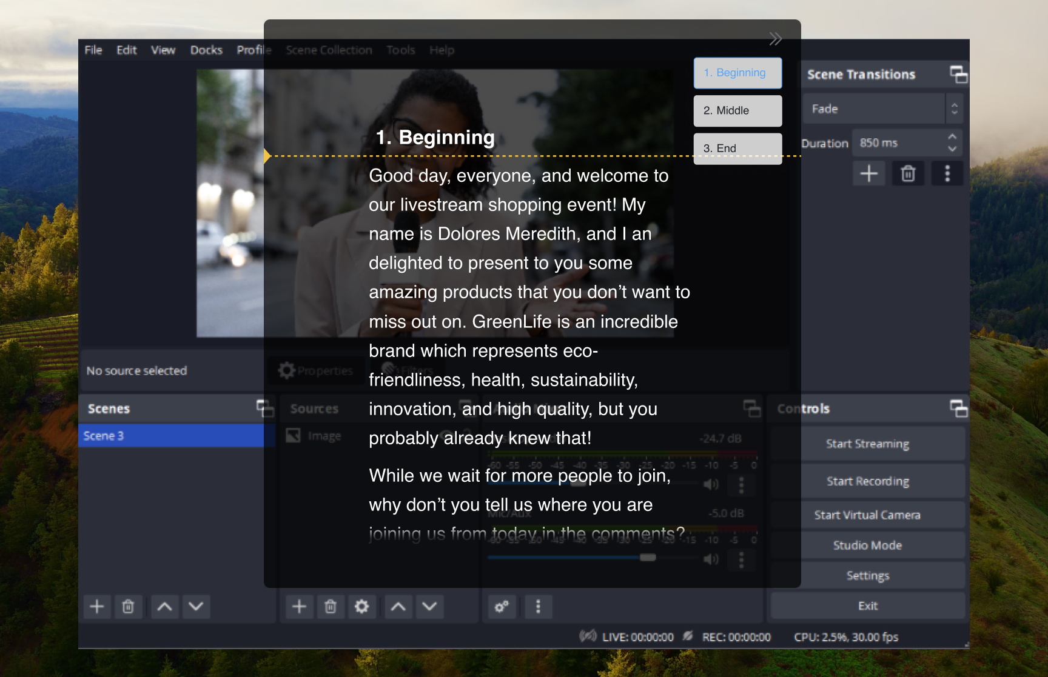This screenshot has width=1048, height=677.
Task: Click Start Recording
Action: (x=868, y=481)
